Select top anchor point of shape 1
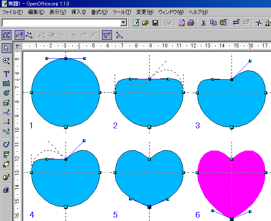 tap(66, 59)
